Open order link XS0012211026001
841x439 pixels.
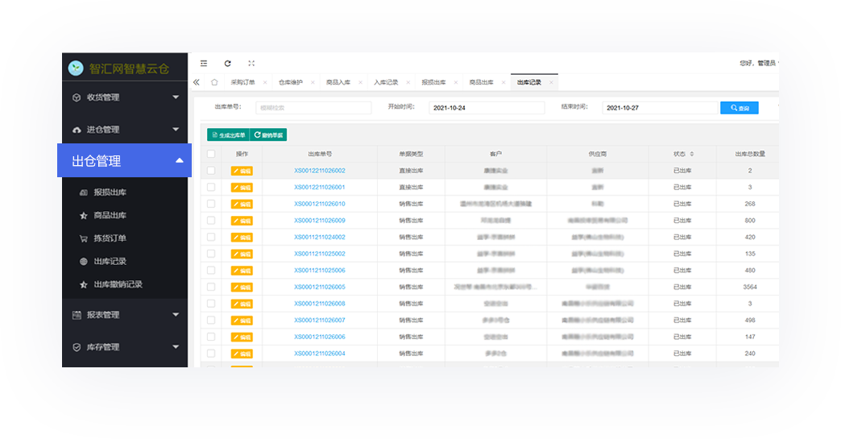coord(320,187)
